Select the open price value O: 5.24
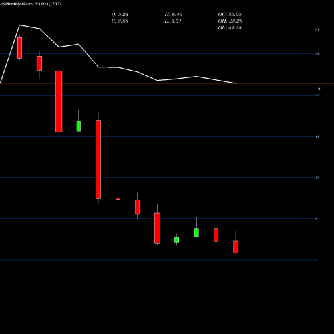The width and height of the screenshot is (334, 334). pos(120,15)
